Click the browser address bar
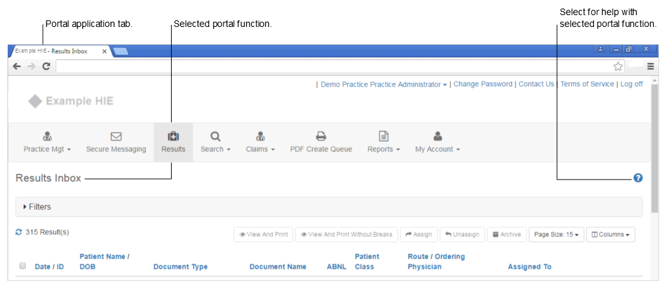Viewport: 665px width, 294px height. click(329, 66)
